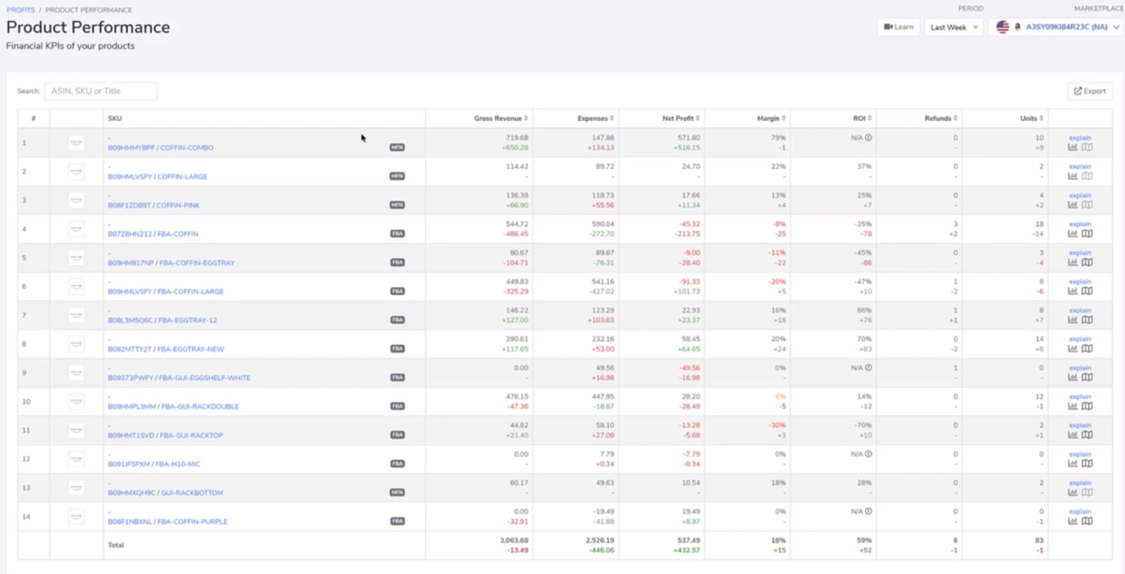Open the chart icon for COFFIN-COMBO row
The image size is (1125, 574).
(1072, 147)
